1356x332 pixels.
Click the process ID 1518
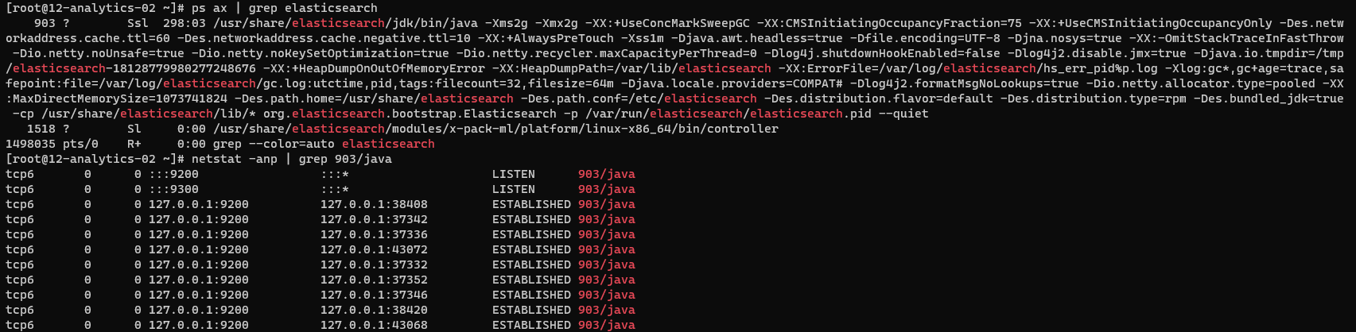[41, 129]
